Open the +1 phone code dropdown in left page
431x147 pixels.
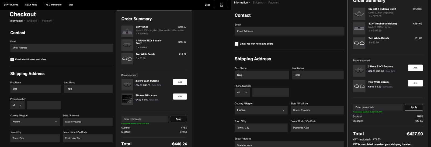coord(18,105)
